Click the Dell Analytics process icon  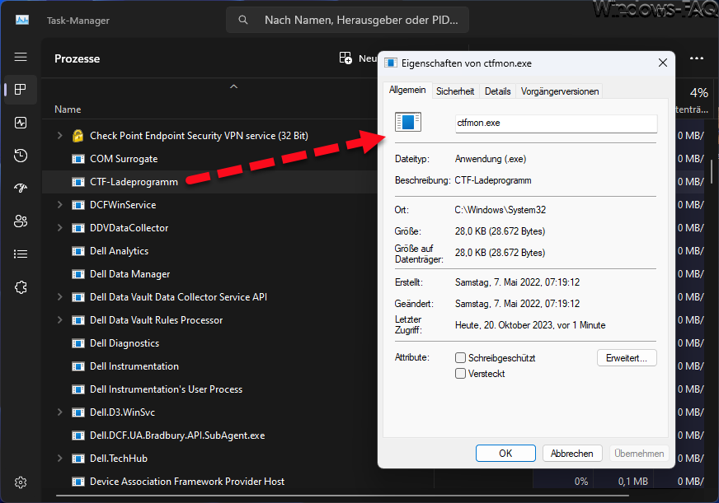click(x=78, y=251)
